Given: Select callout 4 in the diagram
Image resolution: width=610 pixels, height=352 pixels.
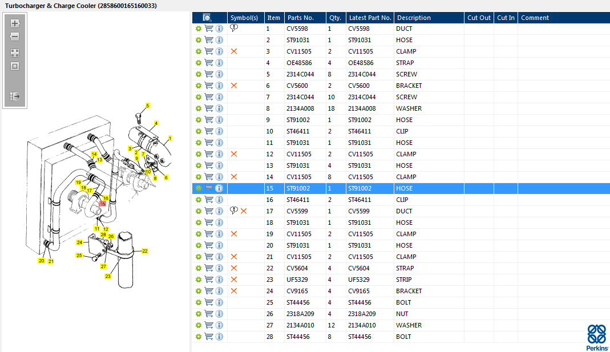Looking at the screenshot, I should (156, 123).
